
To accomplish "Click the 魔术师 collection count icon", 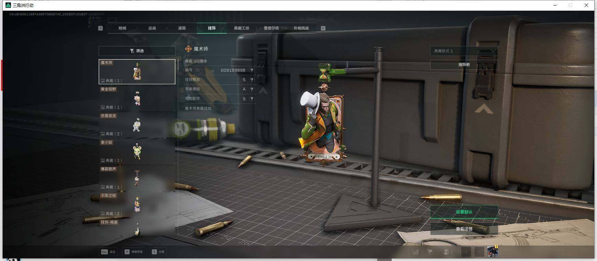I will [102, 81].
